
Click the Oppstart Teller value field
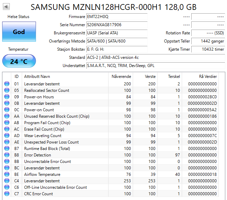tap(208, 41)
